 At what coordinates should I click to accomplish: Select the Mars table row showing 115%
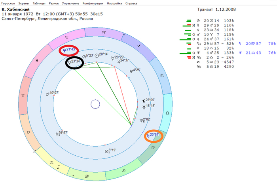point(209,34)
